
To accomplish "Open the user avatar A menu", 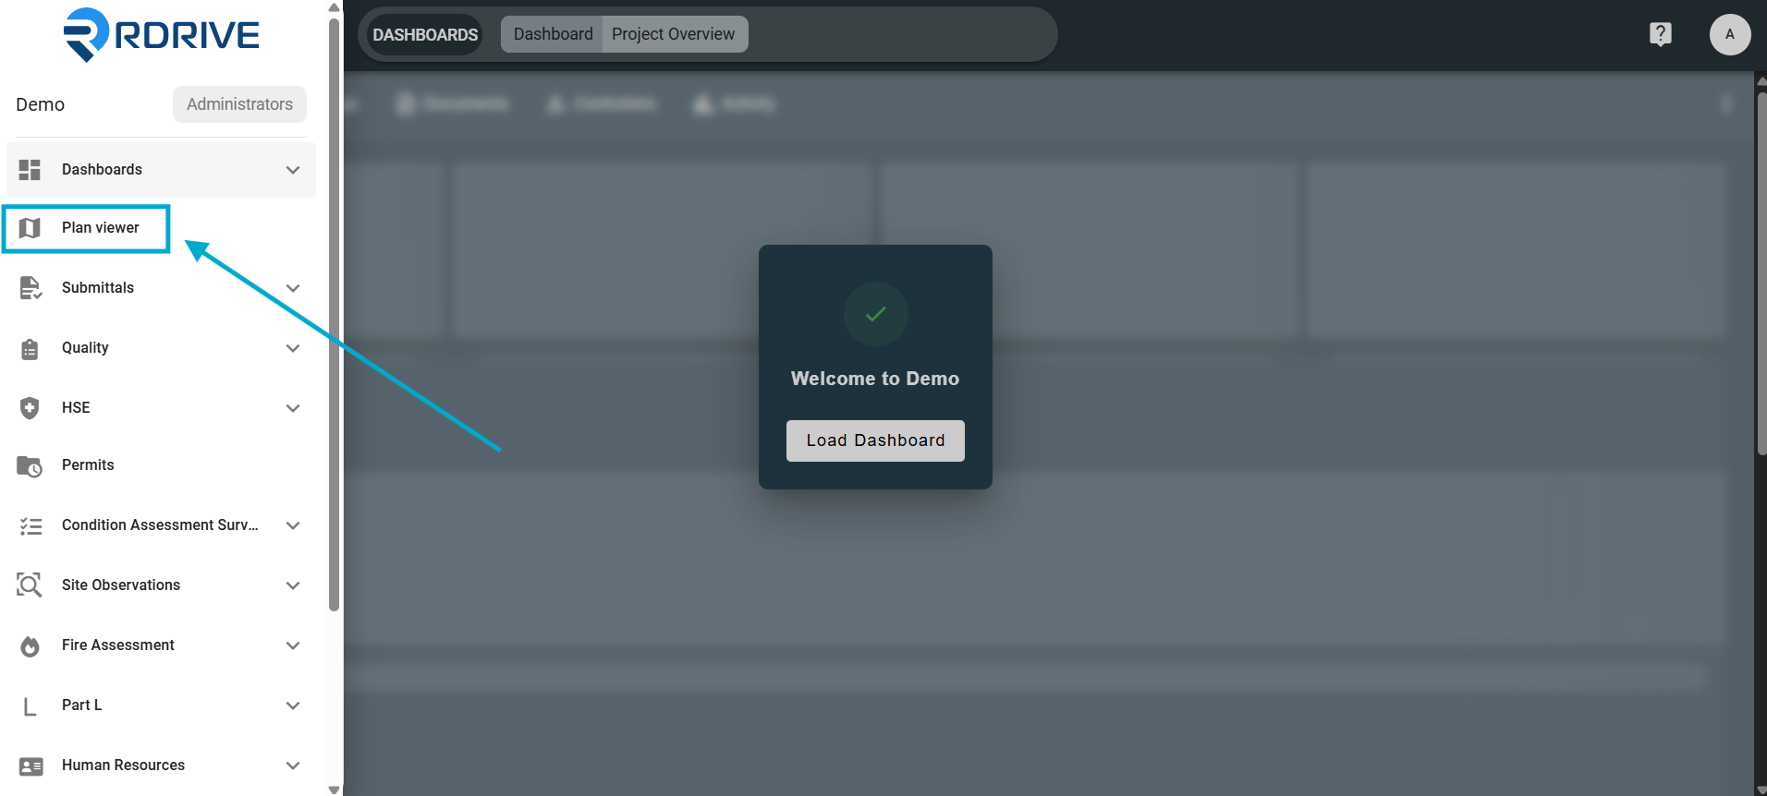I will (x=1729, y=34).
